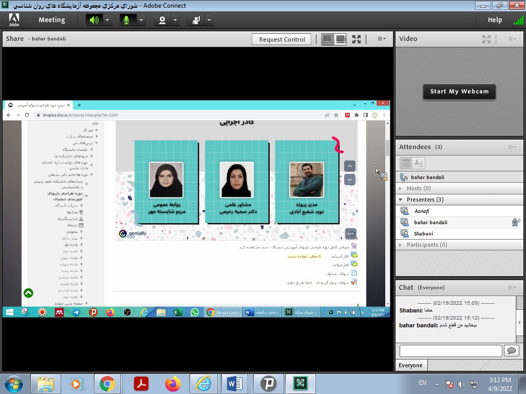Screen dimensions: 526x394
Task: Switch to attendee status view
Action: 419,163
